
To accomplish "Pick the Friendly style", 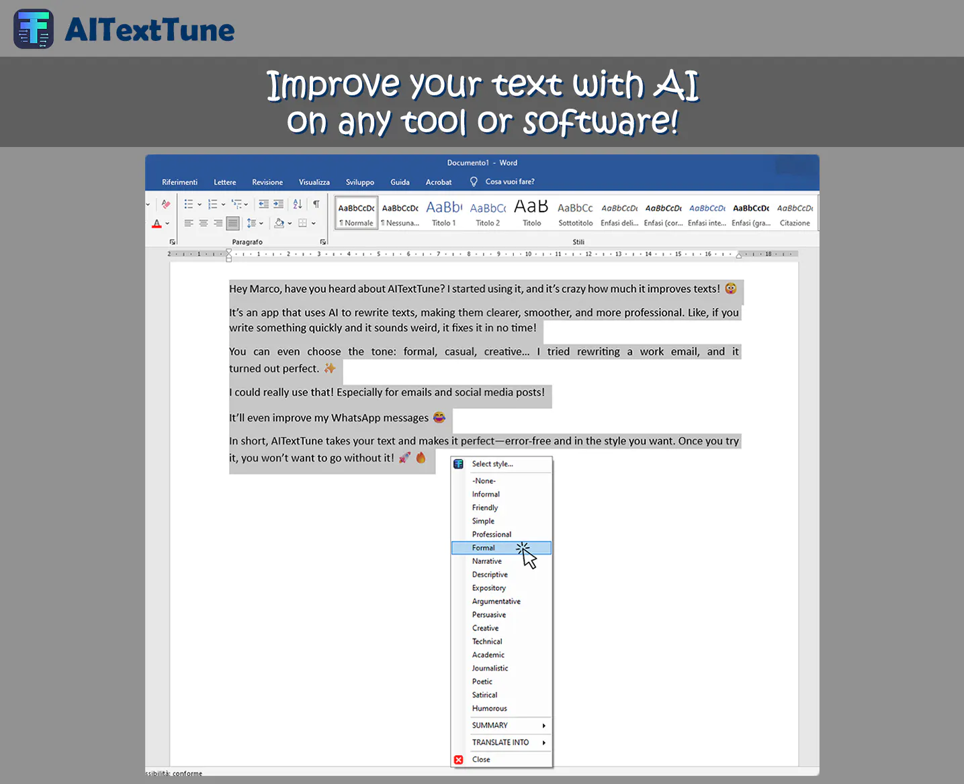I will pyautogui.click(x=502, y=507).
